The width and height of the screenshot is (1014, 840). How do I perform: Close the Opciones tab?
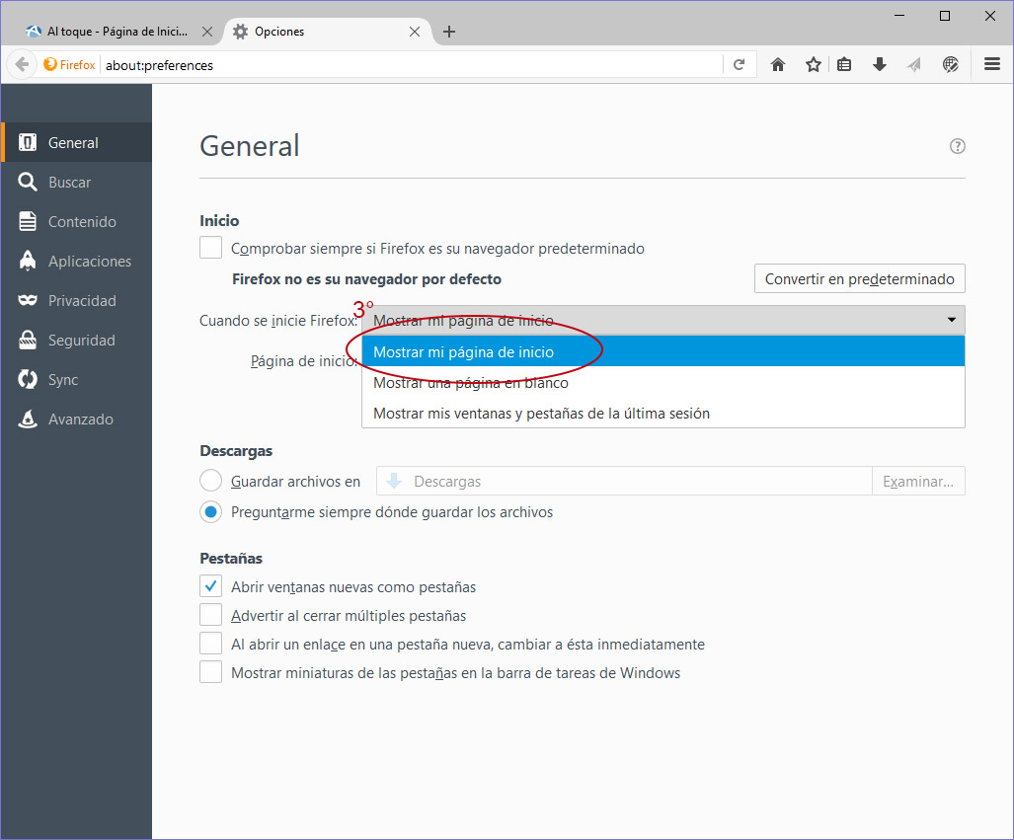click(415, 32)
